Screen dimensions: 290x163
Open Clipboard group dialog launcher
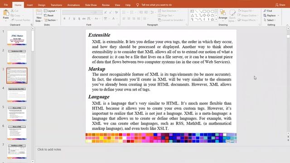(32, 25)
